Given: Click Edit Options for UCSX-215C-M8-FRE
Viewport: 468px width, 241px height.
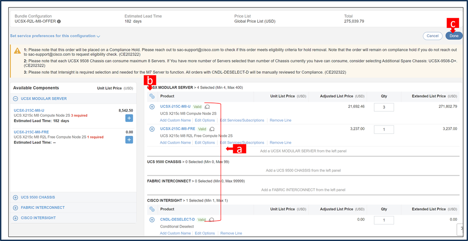Looking at the screenshot, I should 205,143.
